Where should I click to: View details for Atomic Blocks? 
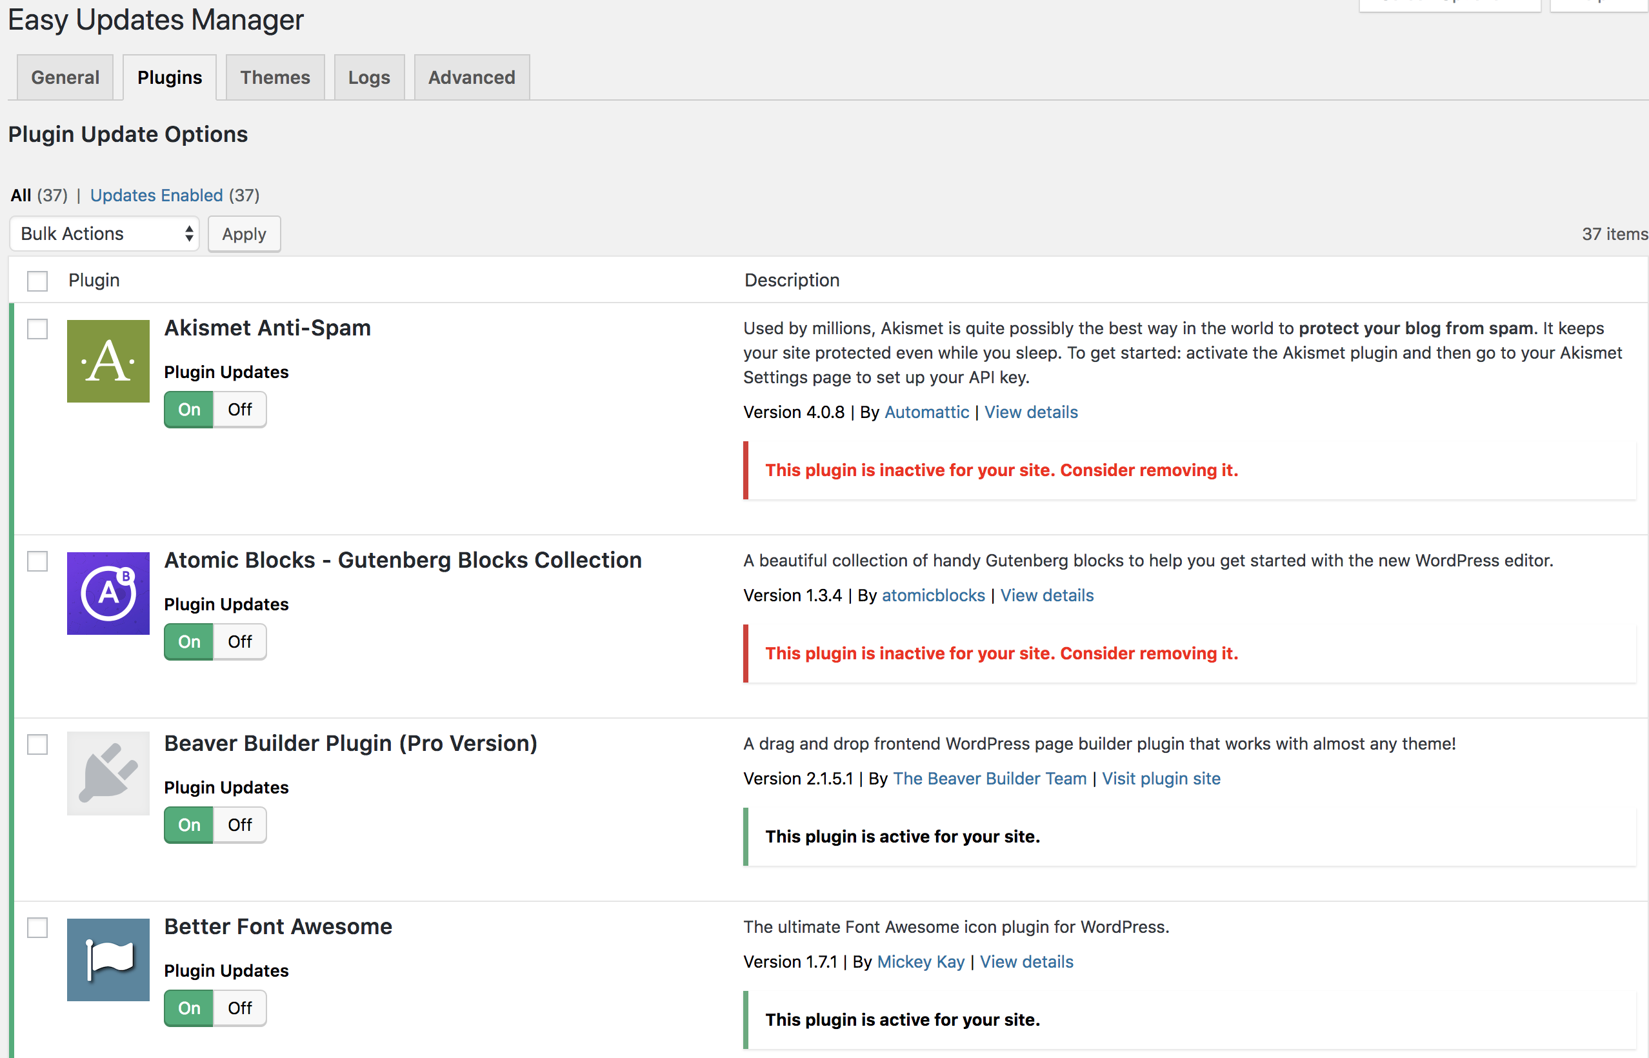coord(1046,595)
